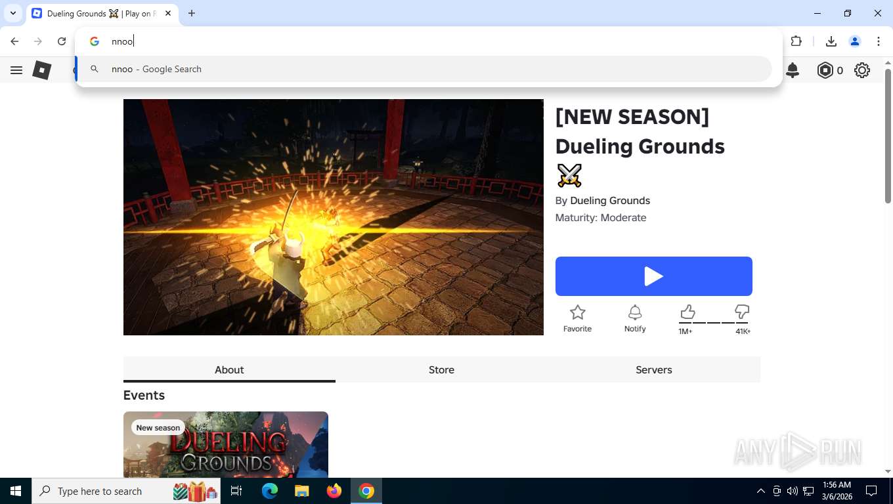This screenshot has width=893, height=504.
Task: Close the Dueling Grounds tab
Action: (168, 13)
